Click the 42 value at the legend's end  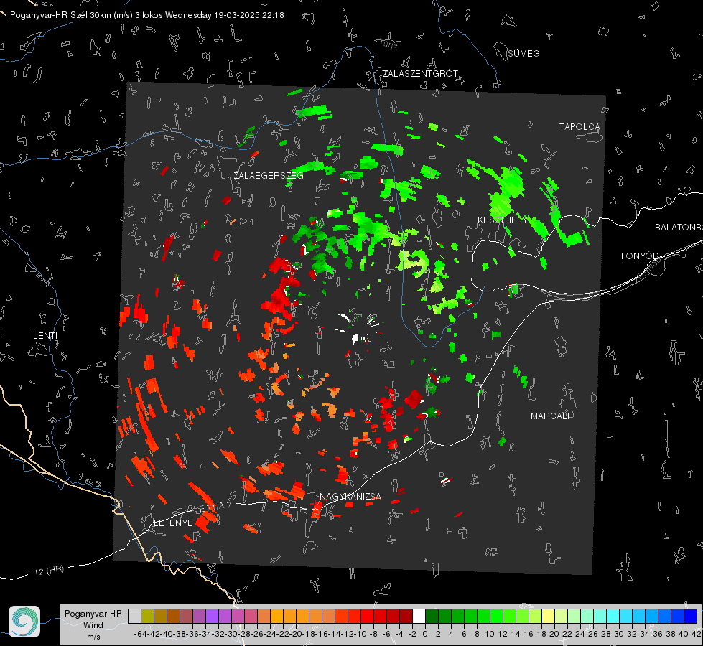click(x=697, y=634)
